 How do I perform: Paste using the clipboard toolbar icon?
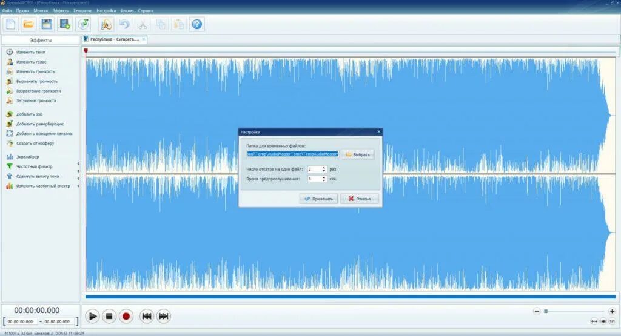pos(179,24)
